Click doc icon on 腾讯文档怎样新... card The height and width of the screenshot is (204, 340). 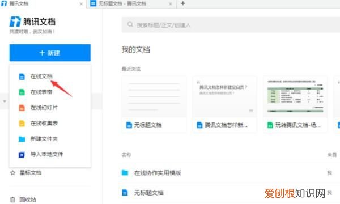[x=199, y=125]
